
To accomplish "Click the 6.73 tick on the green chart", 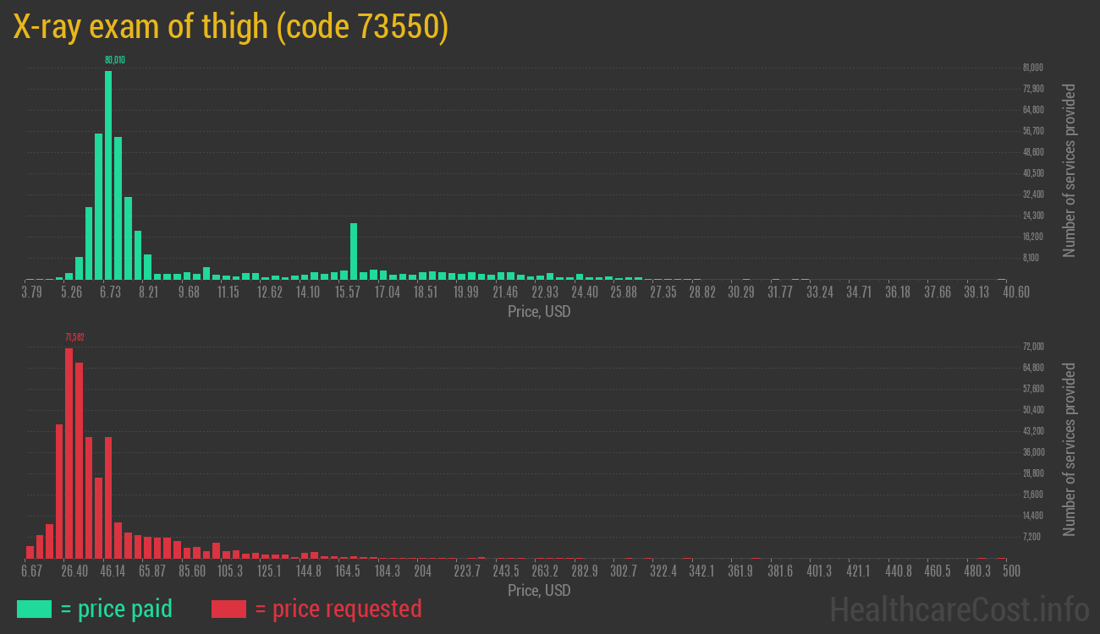I will [110, 292].
